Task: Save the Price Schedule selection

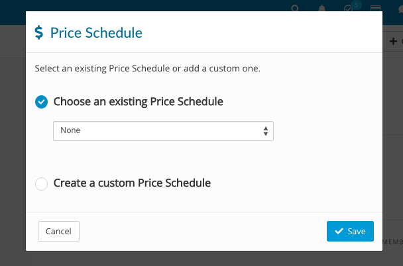Action: coord(350,231)
